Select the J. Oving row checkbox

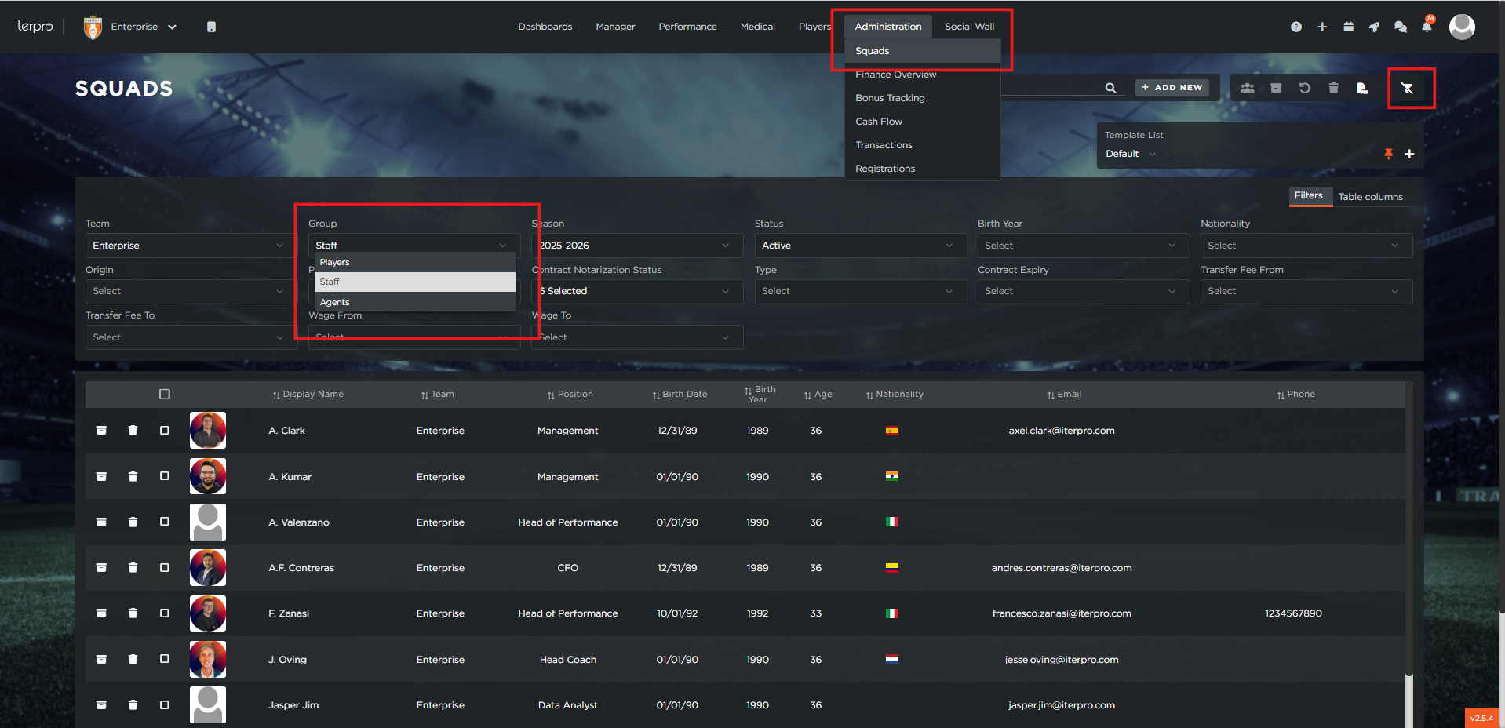(x=164, y=660)
